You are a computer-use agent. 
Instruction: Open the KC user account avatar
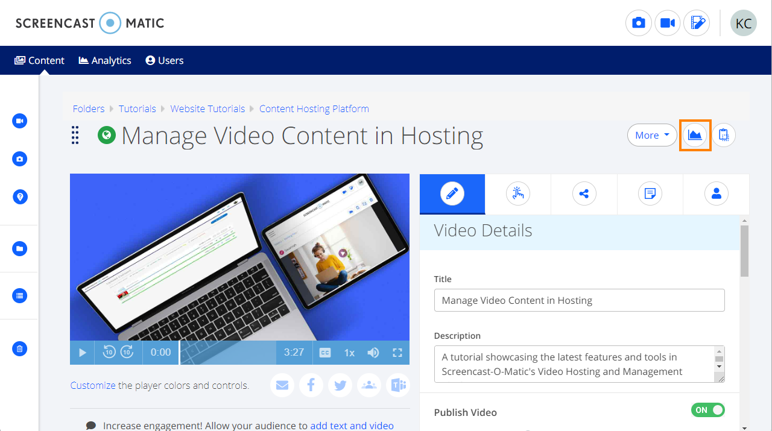click(744, 23)
